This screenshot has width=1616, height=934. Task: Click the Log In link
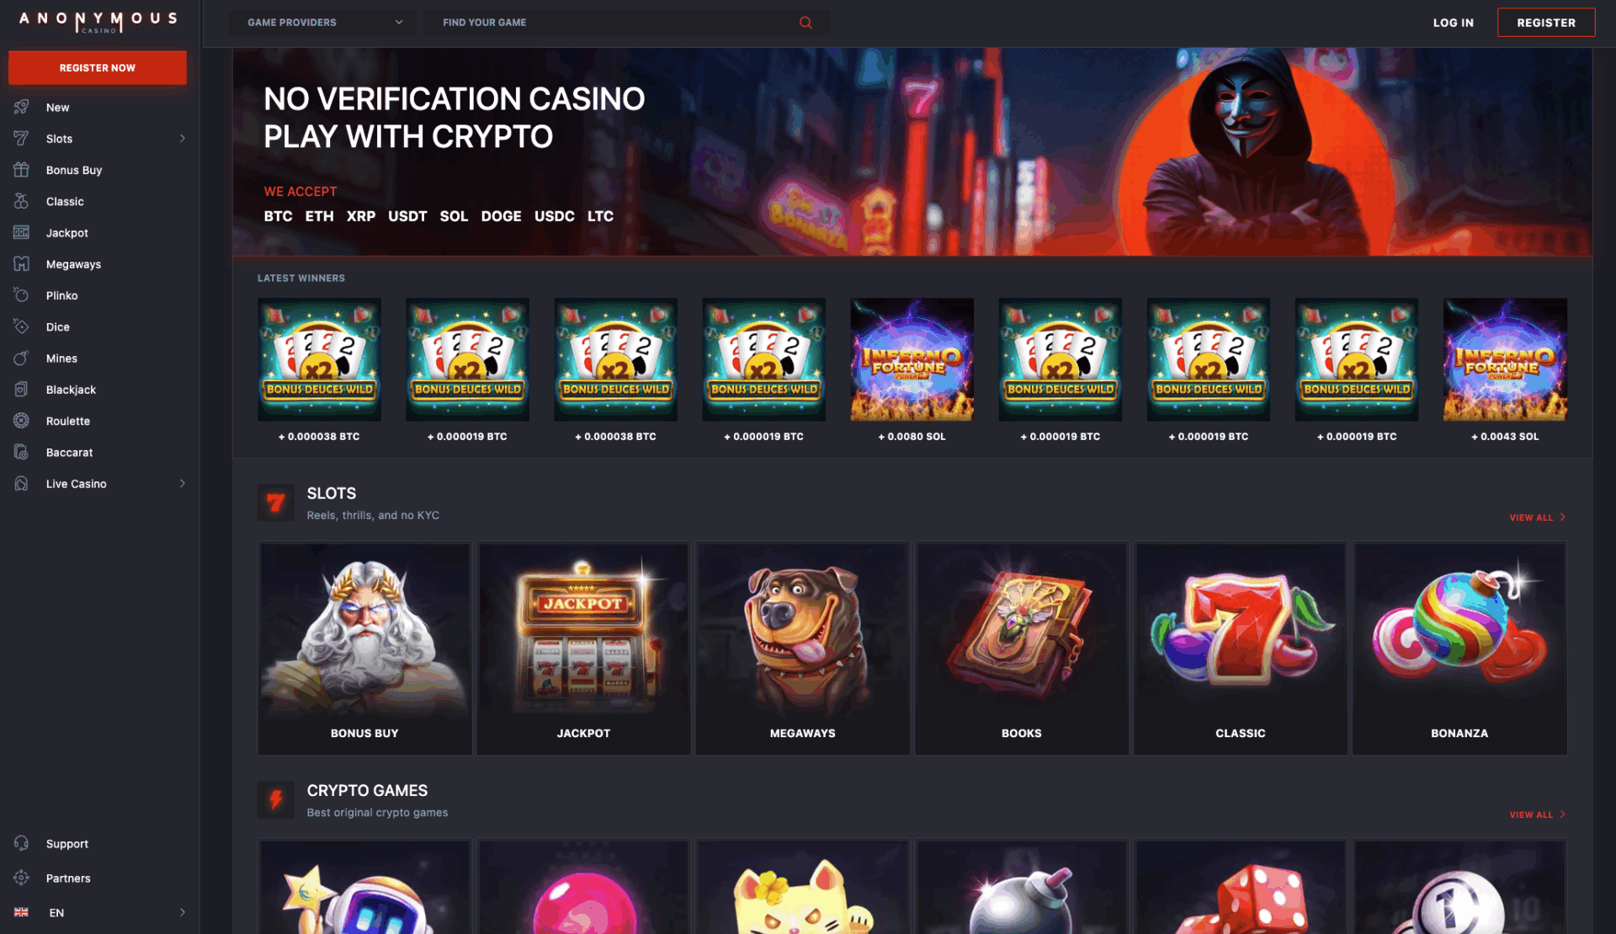(1453, 23)
